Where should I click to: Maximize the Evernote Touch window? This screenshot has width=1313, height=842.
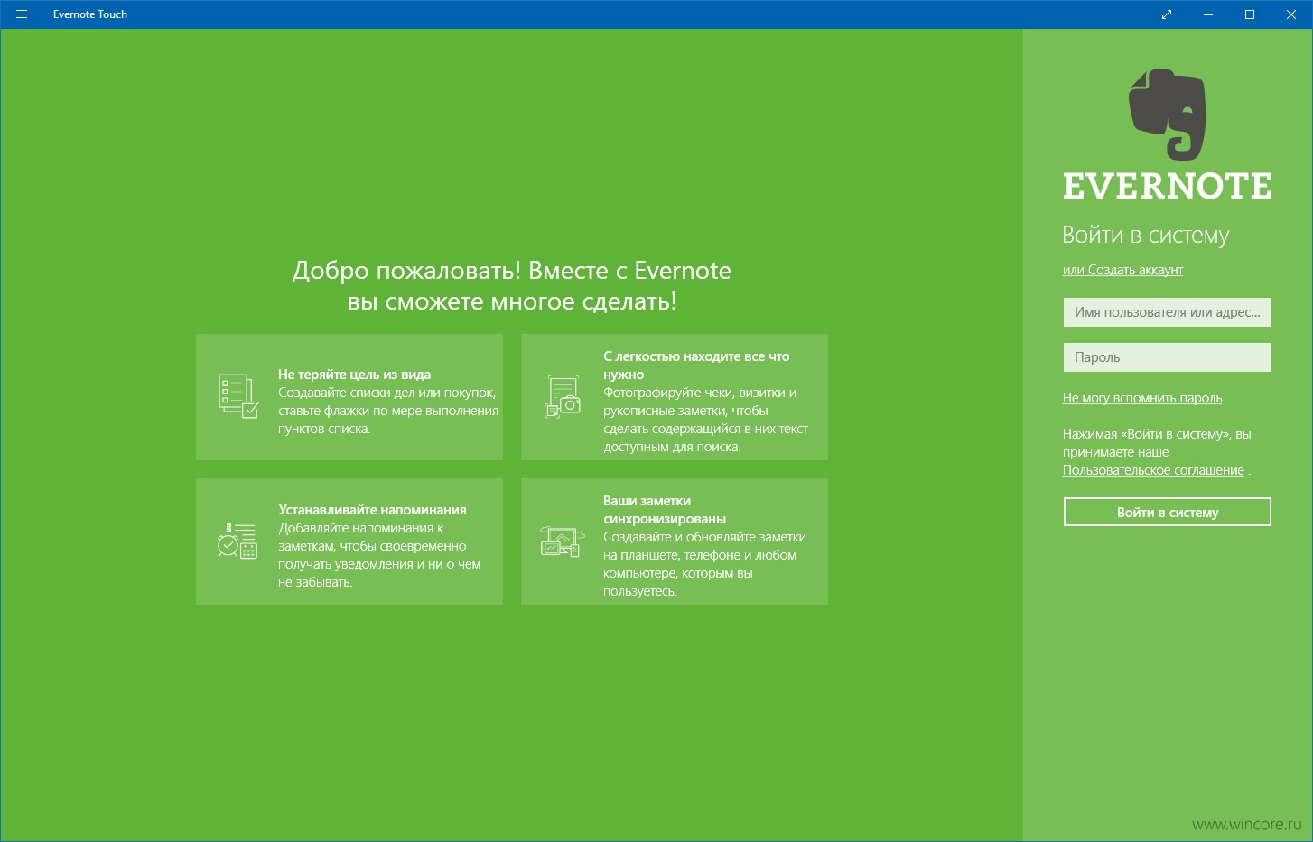tap(1250, 14)
